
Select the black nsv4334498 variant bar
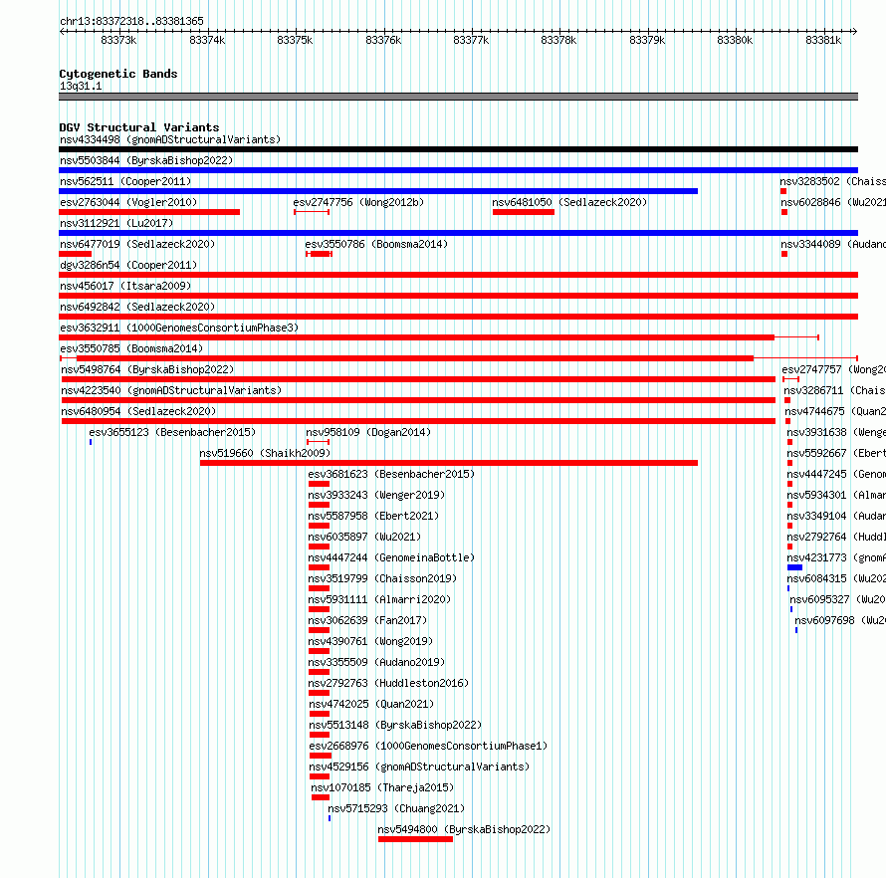[x=458, y=149]
